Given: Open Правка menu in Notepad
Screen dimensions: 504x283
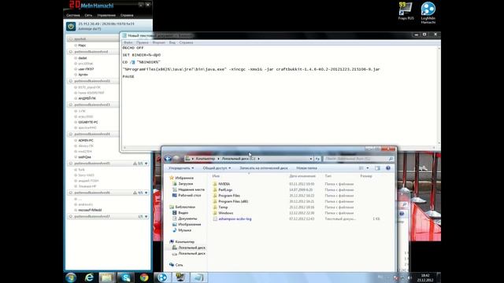Looking at the screenshot, I should 143,42.
